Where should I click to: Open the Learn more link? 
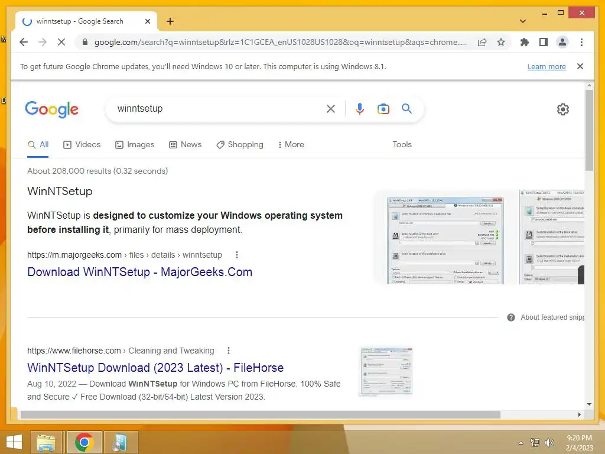[x=547, y=66]
